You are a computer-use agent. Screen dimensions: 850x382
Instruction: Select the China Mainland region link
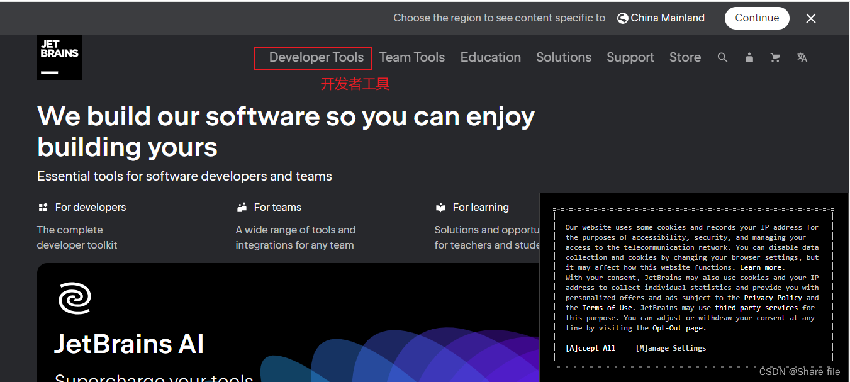[x=668, y=18]
